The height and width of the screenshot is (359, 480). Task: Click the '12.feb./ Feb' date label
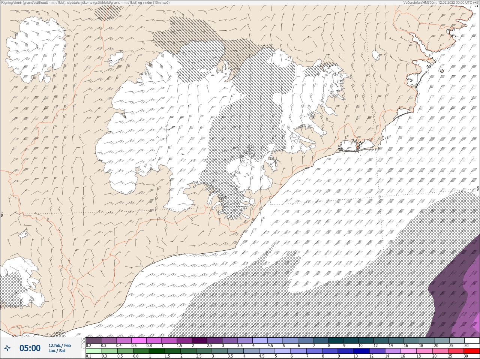tap(60, 345)
